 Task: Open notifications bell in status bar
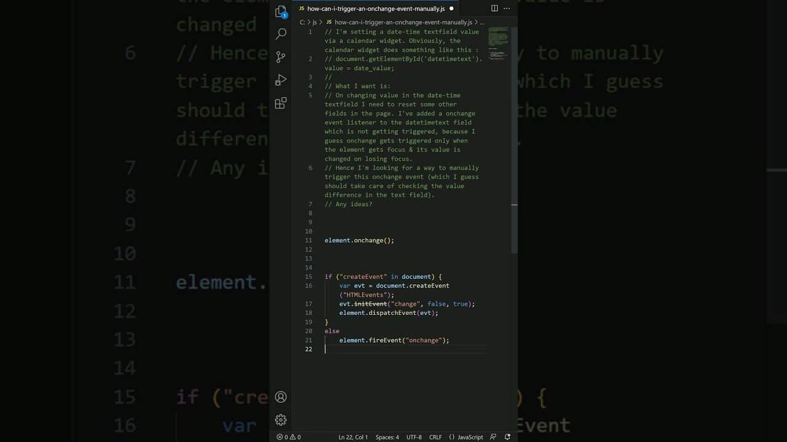(x=507, y=437)
